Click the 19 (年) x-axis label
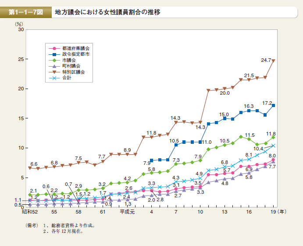 278,212
